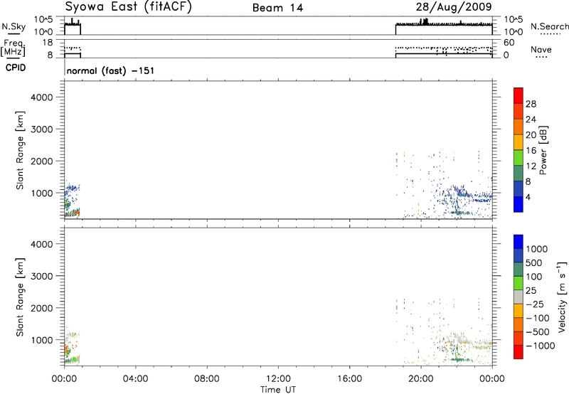Click the "12" label on Power colorbar
Viewport: 569px width, 394px height.
[531, 166]
